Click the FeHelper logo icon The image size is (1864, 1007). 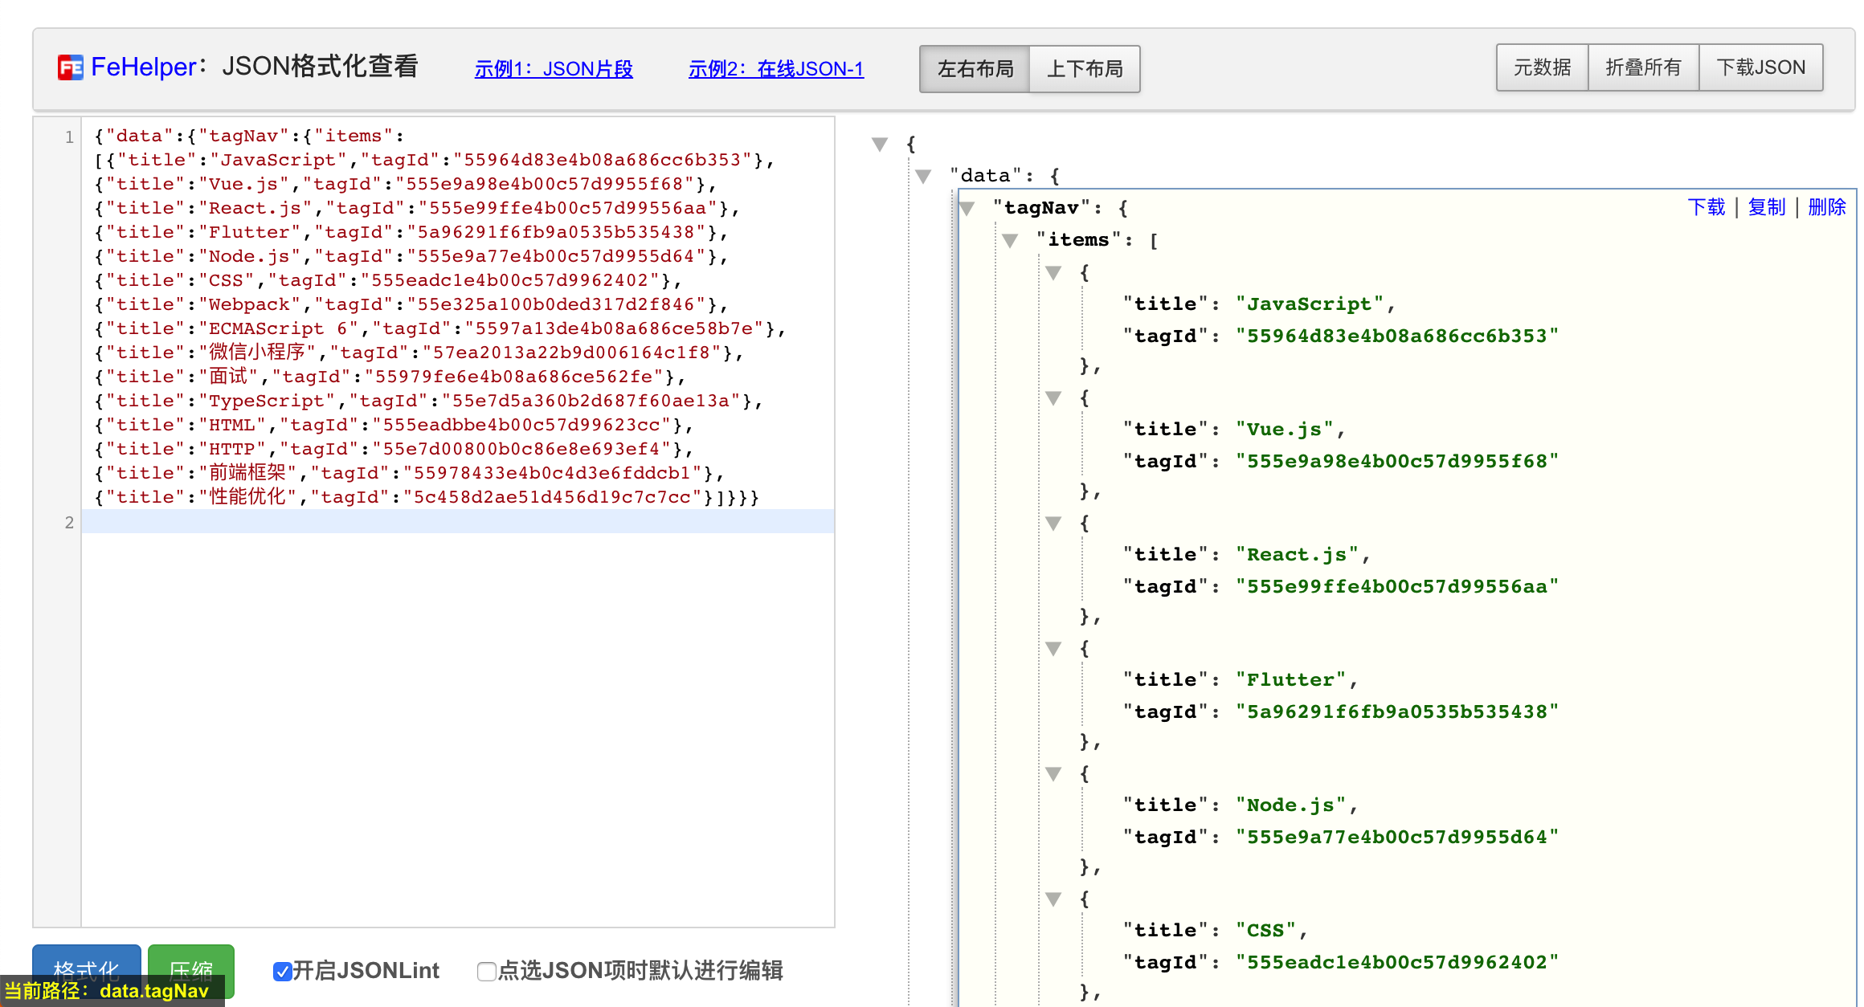tap(70, 67)
